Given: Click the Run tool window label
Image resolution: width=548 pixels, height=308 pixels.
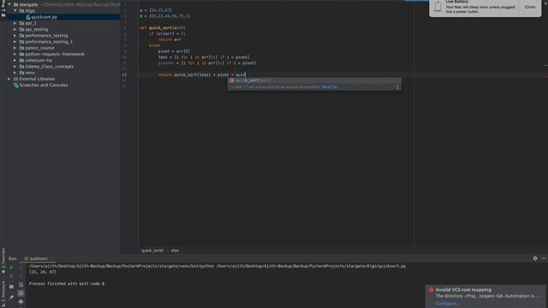Looking at the screenshot, I should coord(13,258).
